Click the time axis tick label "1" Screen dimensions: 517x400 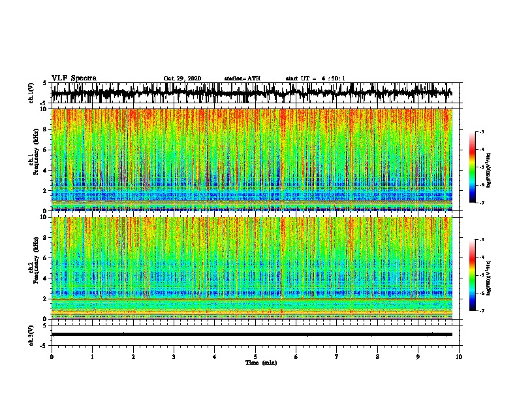coord(92,357)
